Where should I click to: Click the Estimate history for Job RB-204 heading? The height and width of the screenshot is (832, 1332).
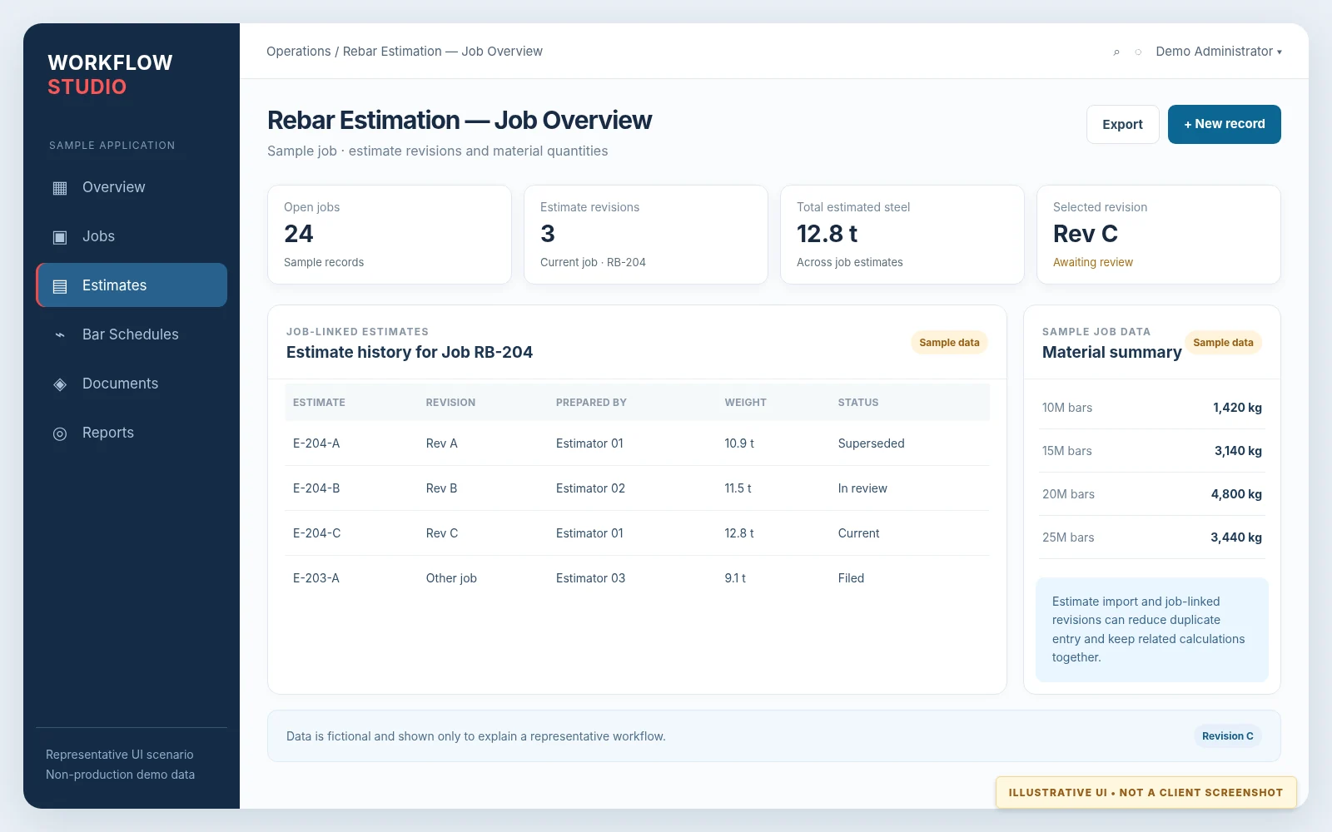coord(410,352)
